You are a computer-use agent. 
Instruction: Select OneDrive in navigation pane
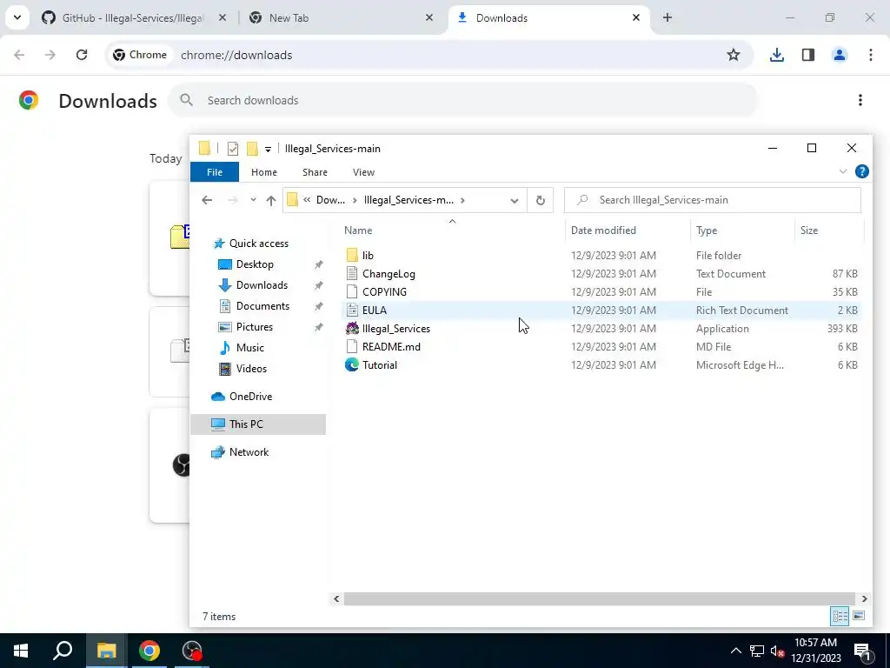click(x=250, y=397)
